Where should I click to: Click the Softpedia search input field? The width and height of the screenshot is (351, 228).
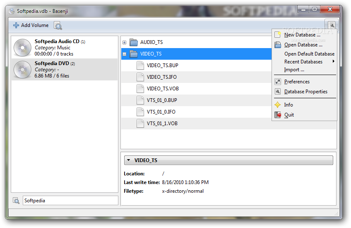click(x=70, y=201)
